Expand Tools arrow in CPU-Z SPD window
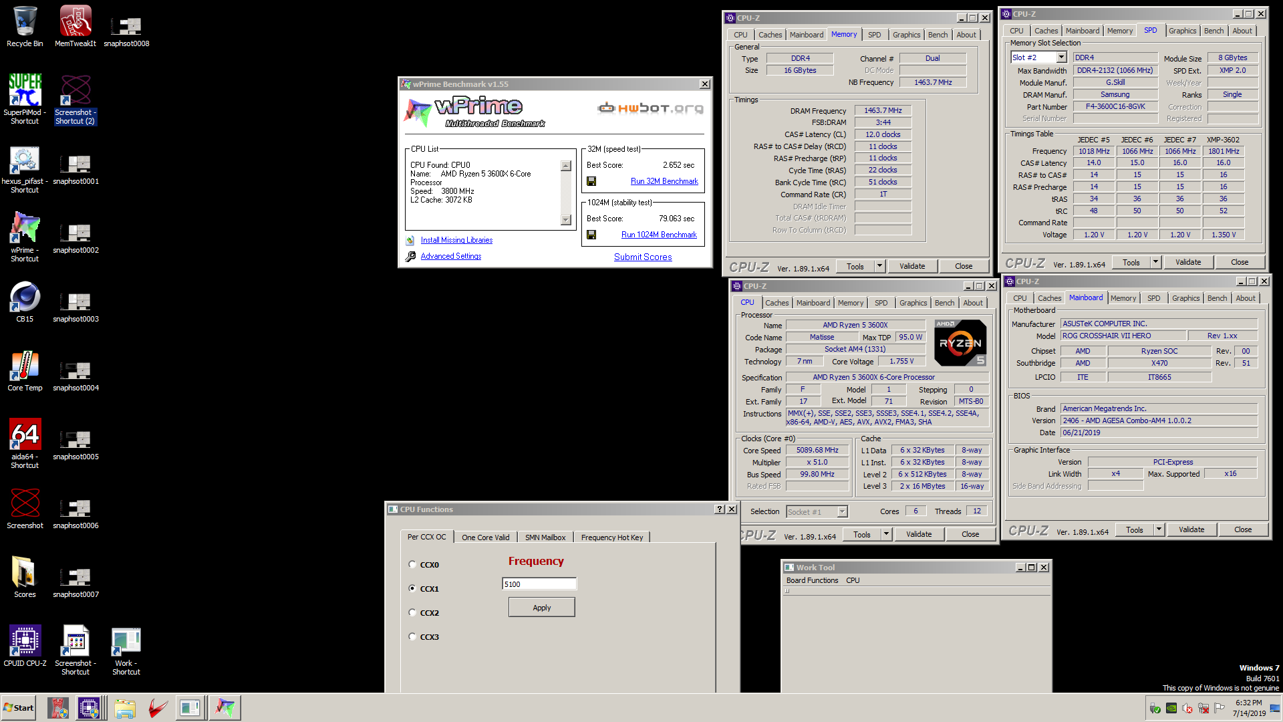This screenshot has width=1283, height=722. [1155, 262]
